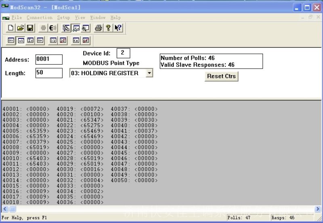
Task: Click the document icon left of File
Action: tap(6, 18)
